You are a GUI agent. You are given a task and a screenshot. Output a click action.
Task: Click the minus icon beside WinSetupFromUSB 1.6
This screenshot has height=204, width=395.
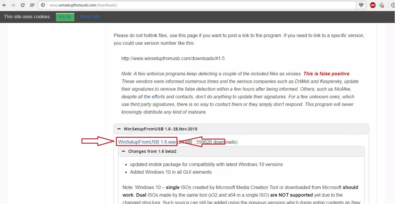[119, 129]
